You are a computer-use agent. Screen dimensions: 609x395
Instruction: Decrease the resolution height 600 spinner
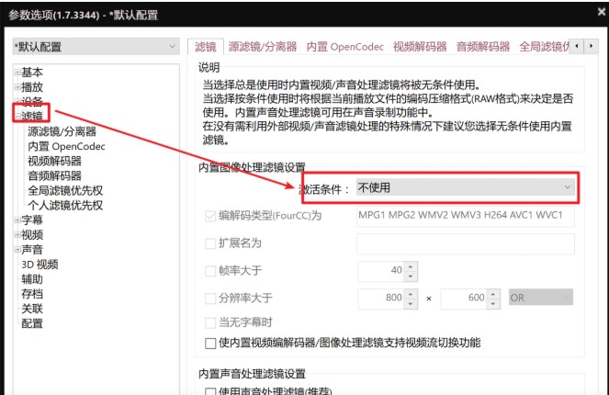(x=493, y=303)
